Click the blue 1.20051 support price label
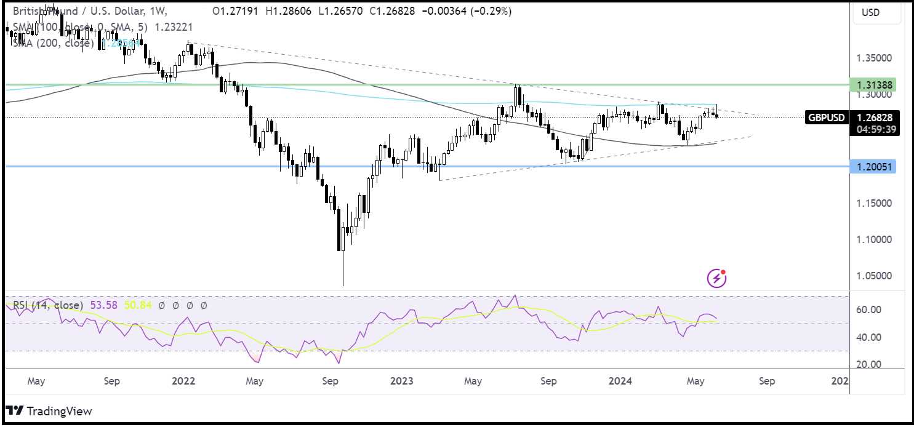Screen dimensions: 914x427 click(x=873, y=166)
